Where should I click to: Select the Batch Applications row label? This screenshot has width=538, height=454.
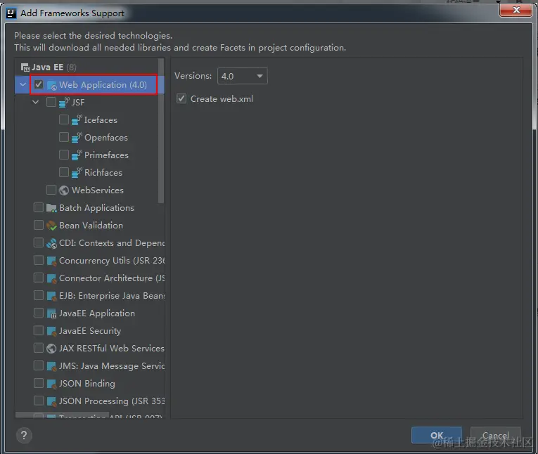click(96, 208)
